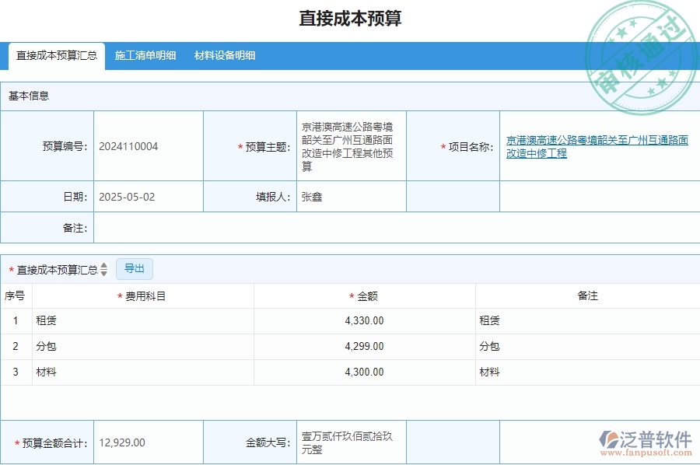The image size is (700, 465).
Task: Click the 金额 column header
Action: [x=364, y=295]
